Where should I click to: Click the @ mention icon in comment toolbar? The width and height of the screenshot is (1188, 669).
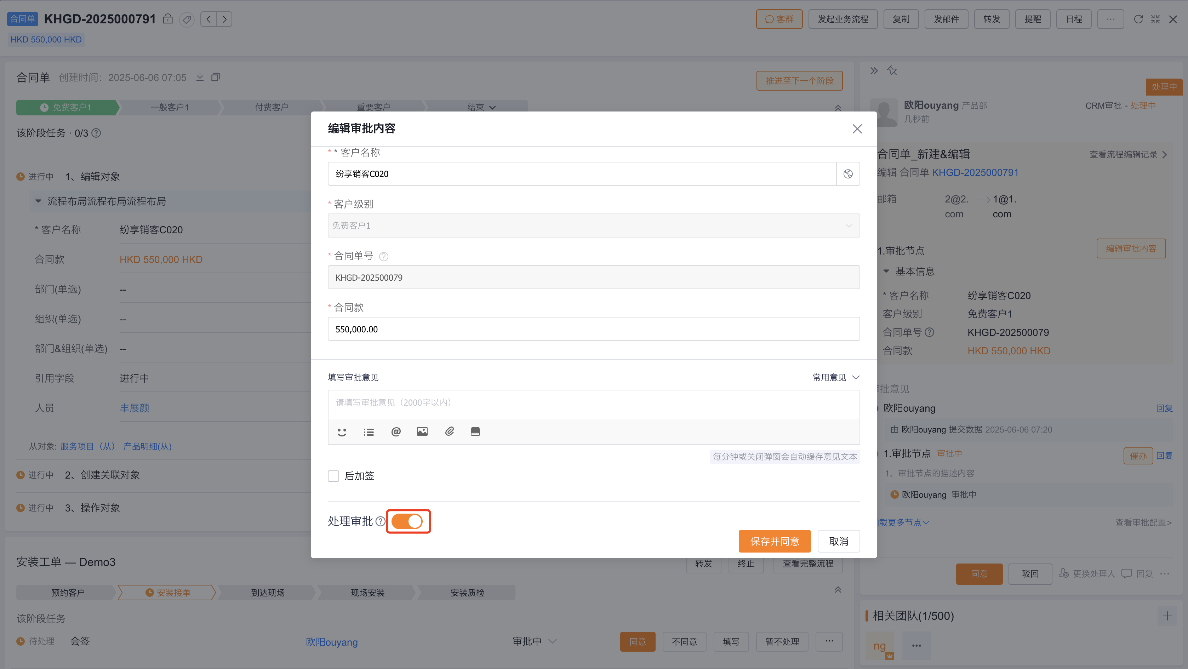coord(396,431)
